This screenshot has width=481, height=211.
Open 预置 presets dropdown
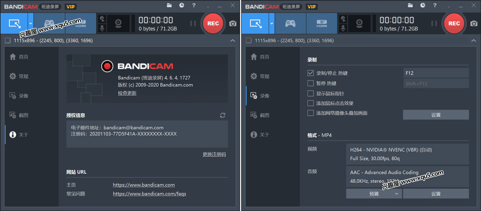(374, 194)
